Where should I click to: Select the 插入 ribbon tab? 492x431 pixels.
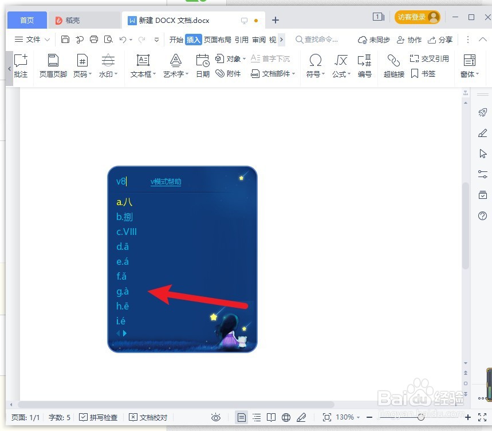[x=193, y=40]
